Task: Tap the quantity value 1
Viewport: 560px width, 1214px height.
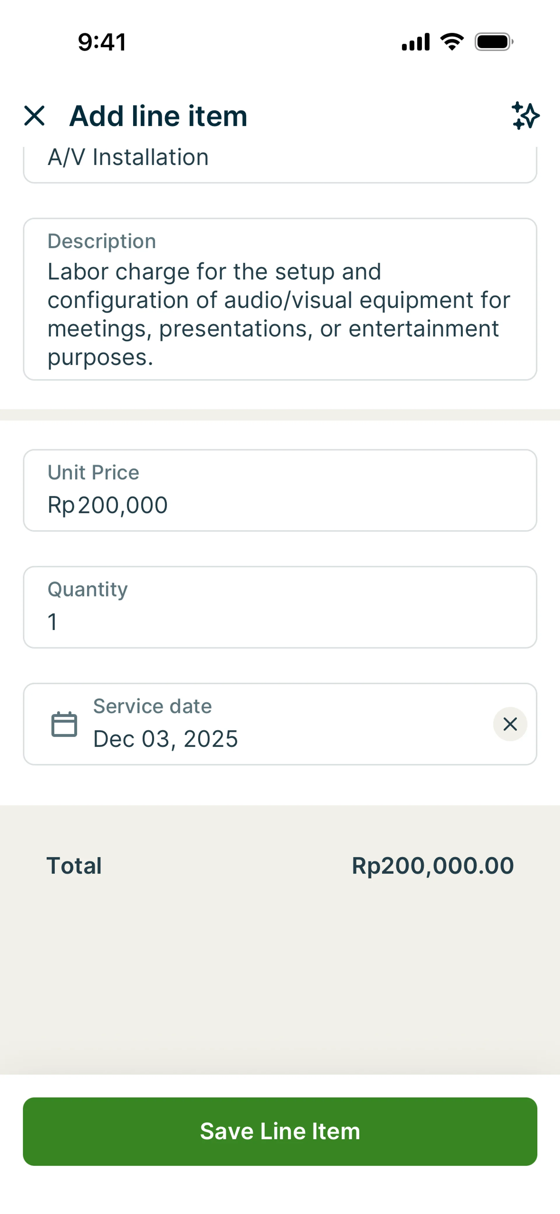Action: pyautogui.click(x=52, y=622)
